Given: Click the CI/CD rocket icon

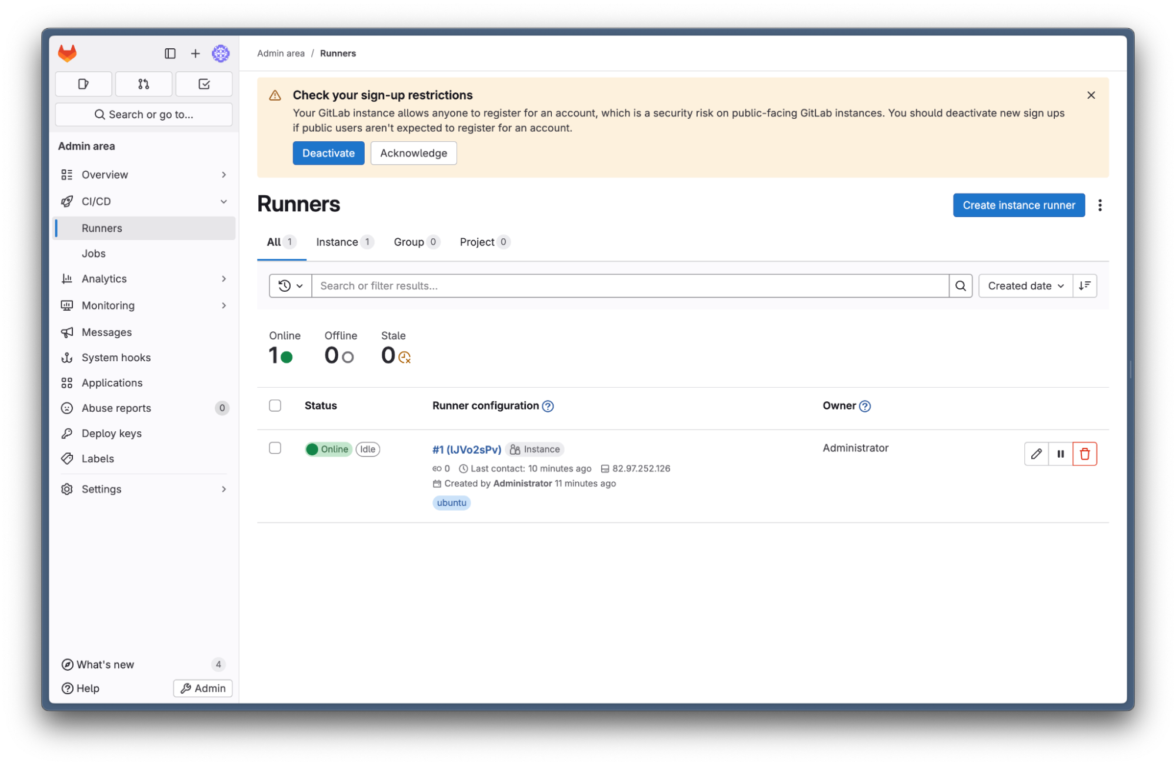Looking at the screenshot, I should tap(67, 202).
